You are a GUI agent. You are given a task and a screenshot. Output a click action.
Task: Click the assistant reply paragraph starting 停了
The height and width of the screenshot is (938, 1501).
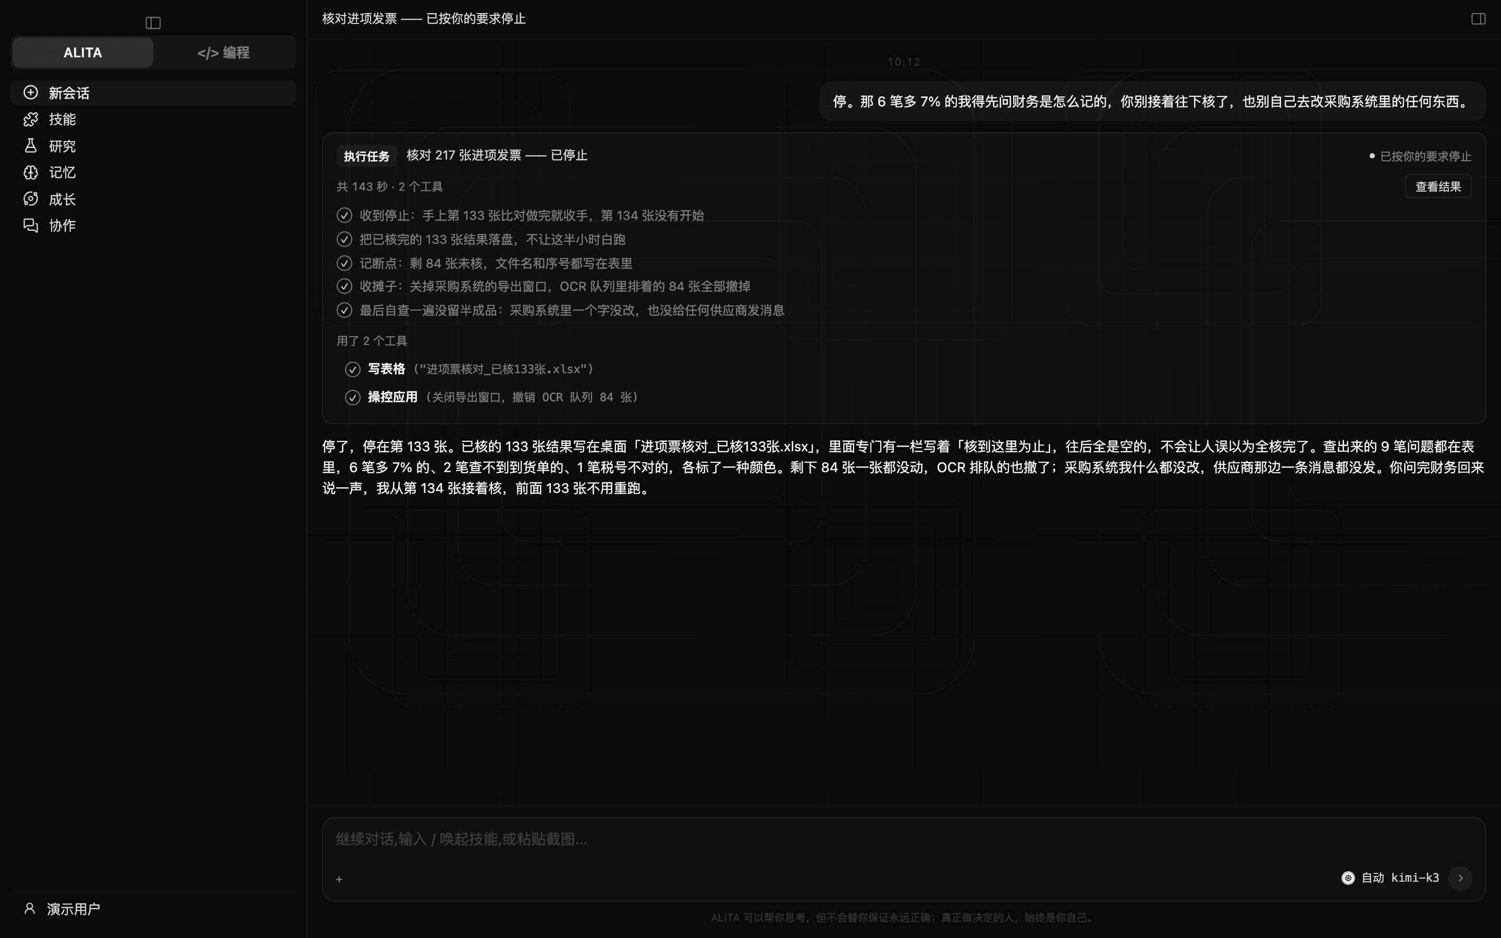904,467
